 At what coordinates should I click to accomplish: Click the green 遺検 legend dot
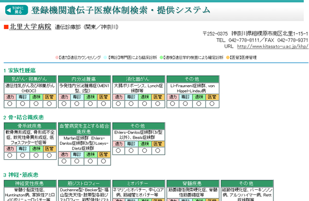161,57
